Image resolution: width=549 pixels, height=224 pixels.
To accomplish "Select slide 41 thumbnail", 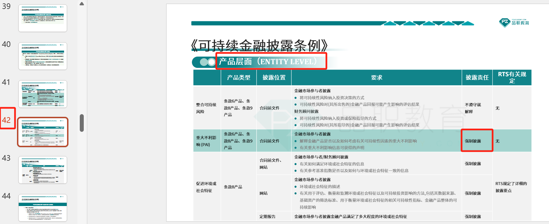I will (43, 94).
